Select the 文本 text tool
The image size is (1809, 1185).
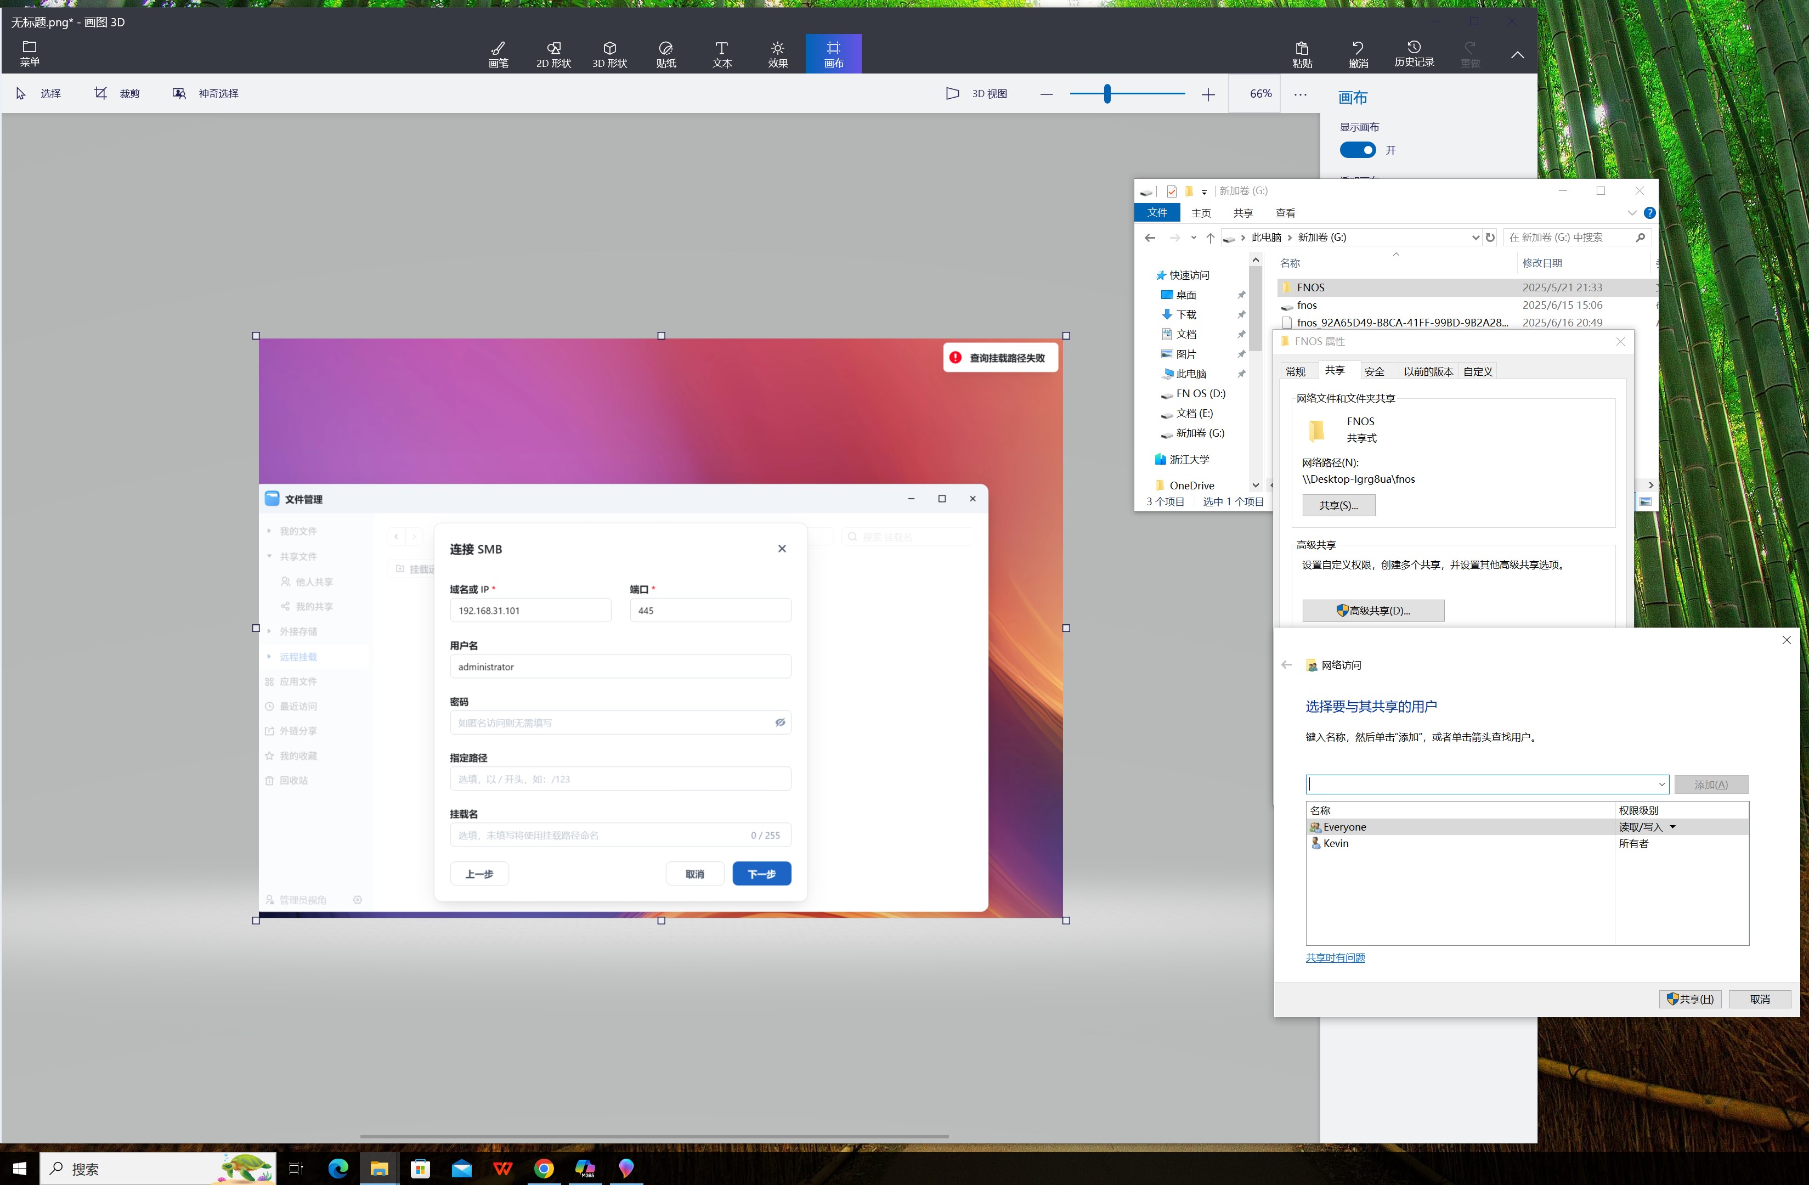[x=722, y=54]
